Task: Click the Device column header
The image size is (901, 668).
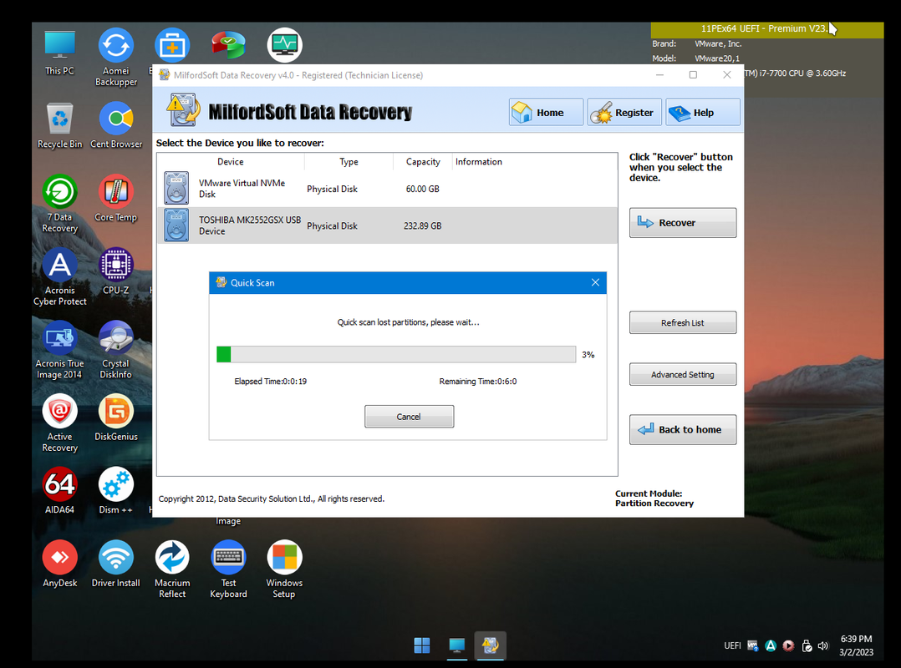Action: 231,162
